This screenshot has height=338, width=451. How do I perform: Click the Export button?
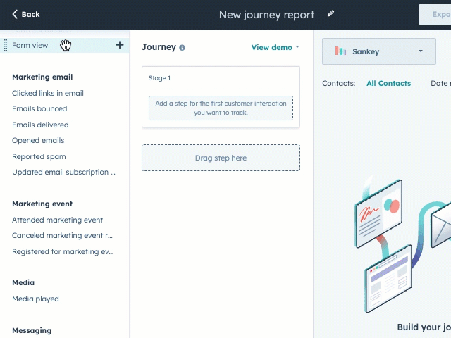pyautogui.click(x=437, y=14)
